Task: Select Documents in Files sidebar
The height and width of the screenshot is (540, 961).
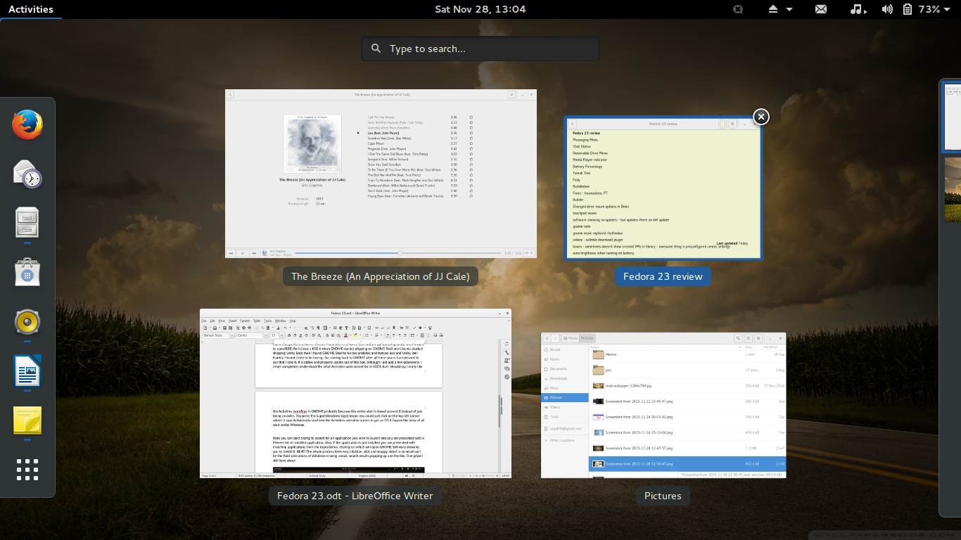Action: 565,368
